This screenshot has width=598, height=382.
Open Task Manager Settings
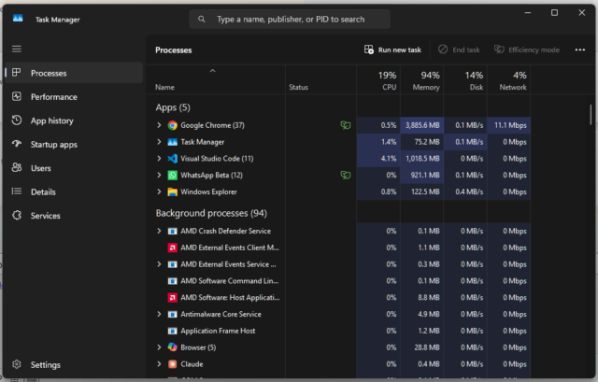(x=74, y=364)
